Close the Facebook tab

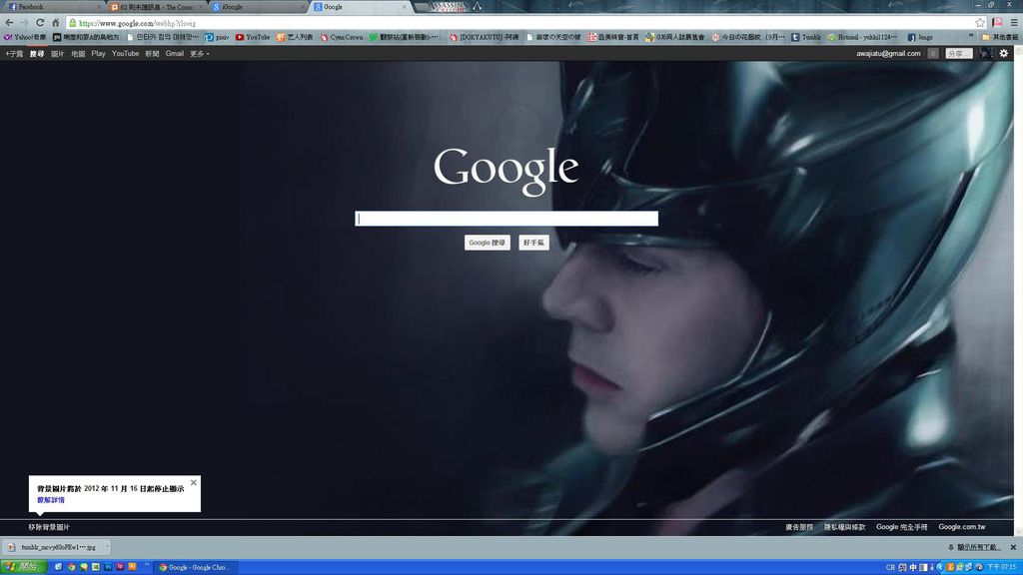click(99, 7)
